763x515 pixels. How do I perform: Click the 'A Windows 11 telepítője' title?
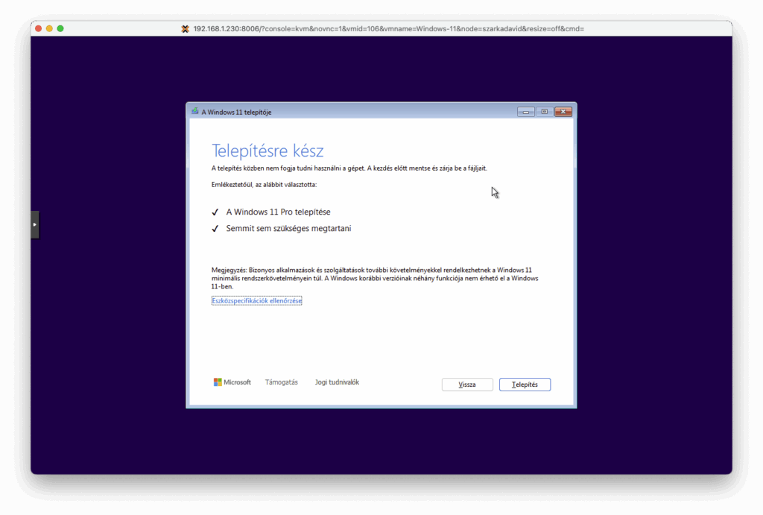(x=236, y=112)
